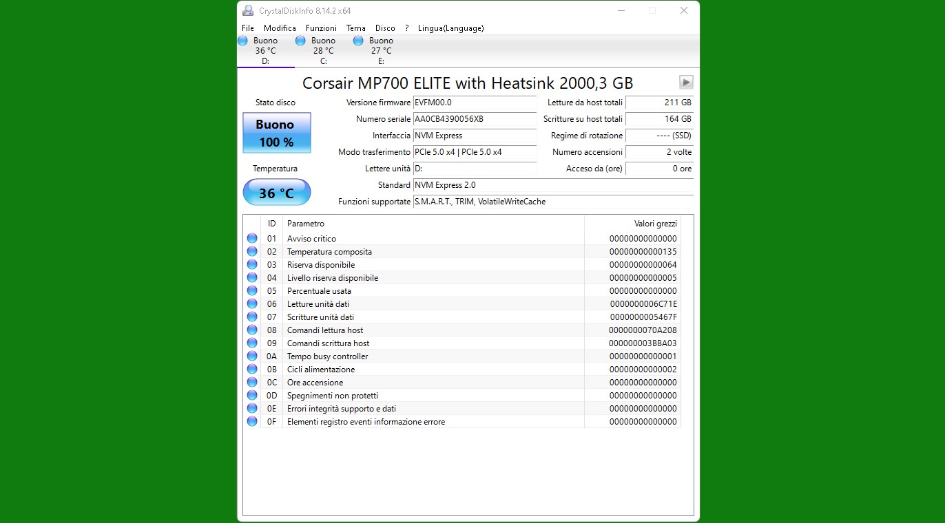Click the status orb for Avviso critico
This screenshot has height=523, width=945.
(252, 239)
